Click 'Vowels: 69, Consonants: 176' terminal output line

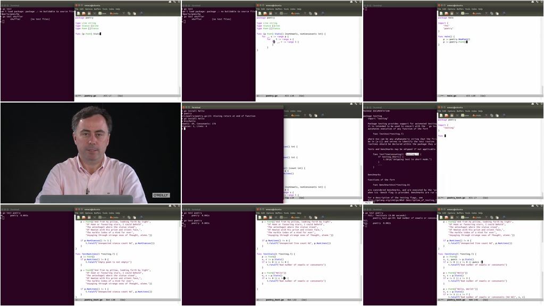coord(199,124)
